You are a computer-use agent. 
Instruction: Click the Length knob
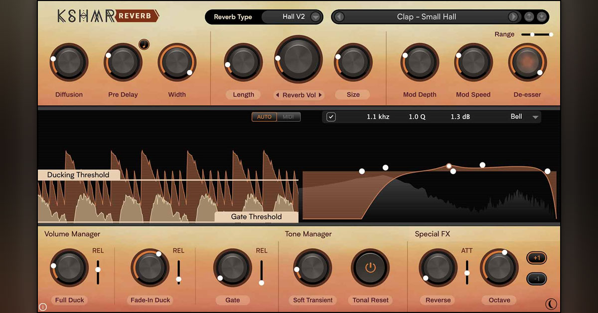point(243,62)
